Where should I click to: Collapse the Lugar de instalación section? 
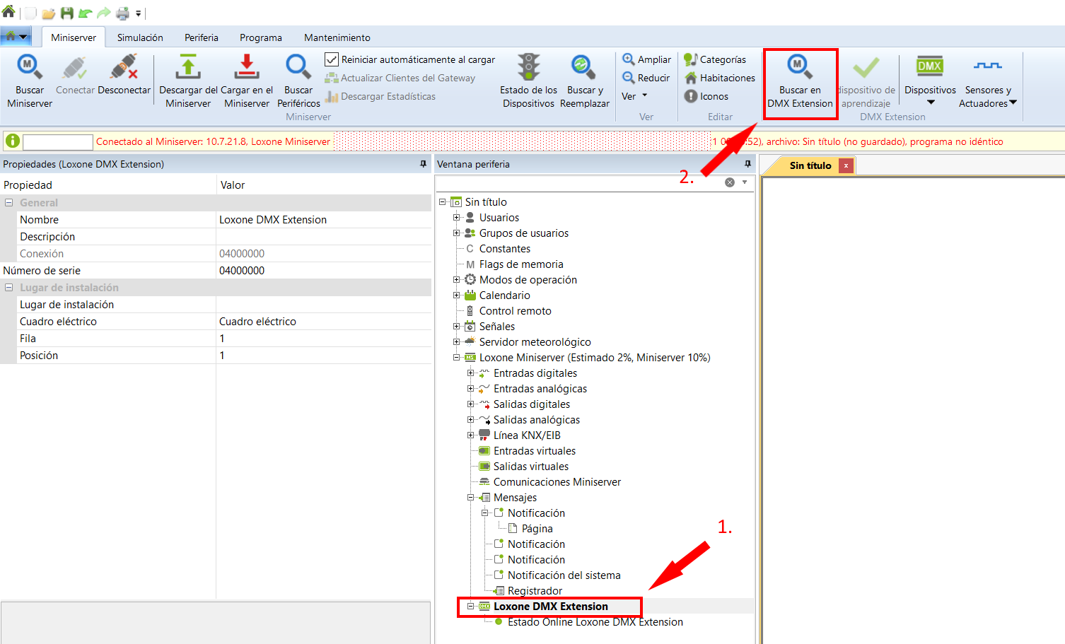(9, 288)
